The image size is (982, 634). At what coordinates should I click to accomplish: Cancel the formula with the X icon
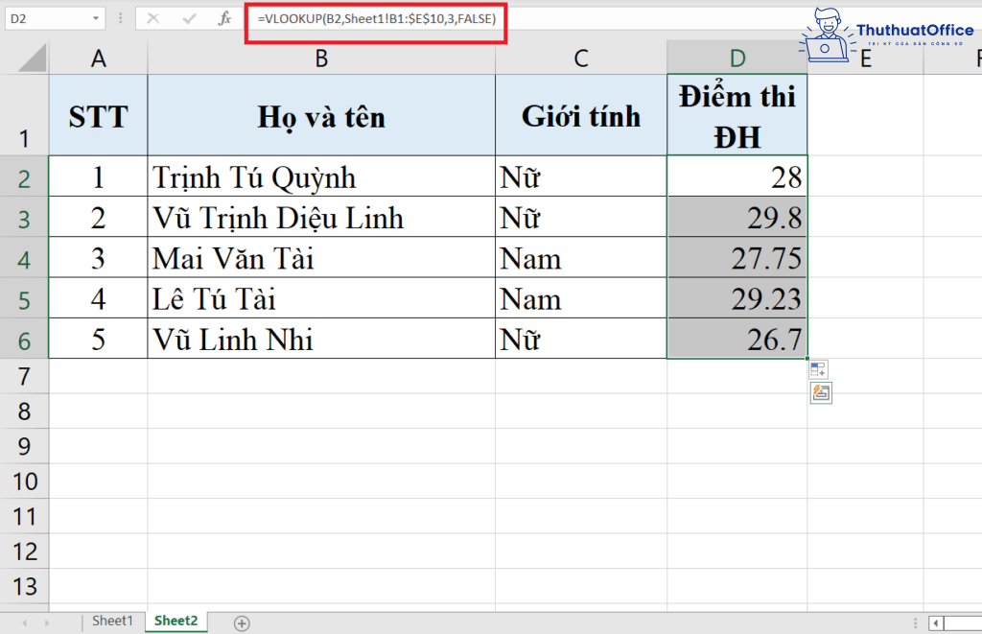(153, 17)
